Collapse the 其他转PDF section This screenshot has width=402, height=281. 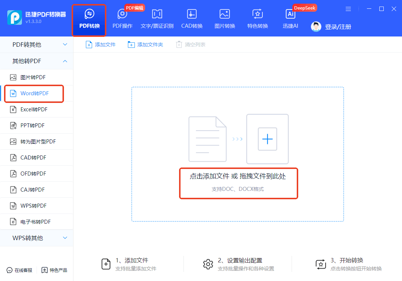[36, 61]
